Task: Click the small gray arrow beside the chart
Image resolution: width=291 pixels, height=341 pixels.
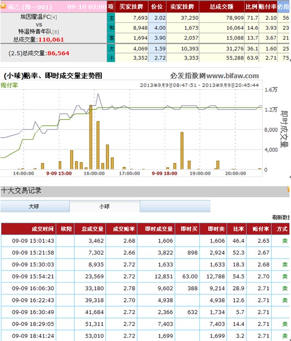Action: point(290,177)
